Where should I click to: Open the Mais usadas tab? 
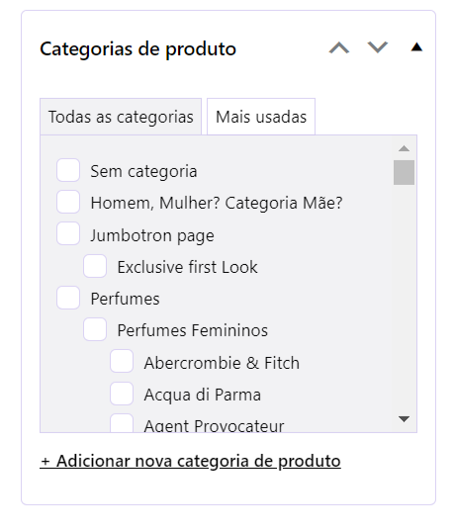261,117
